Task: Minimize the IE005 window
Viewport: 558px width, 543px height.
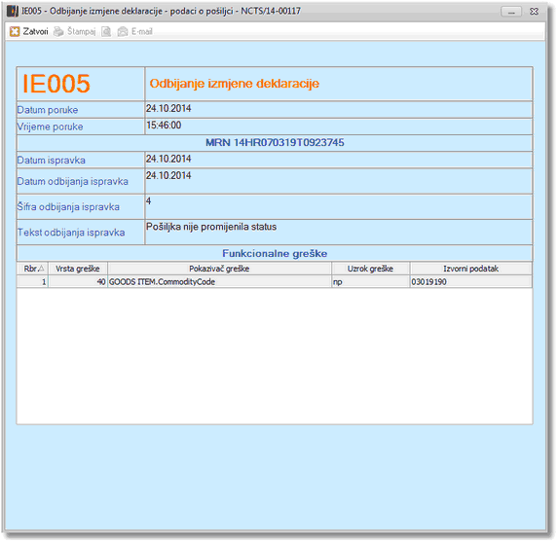Action: [511, 12]
